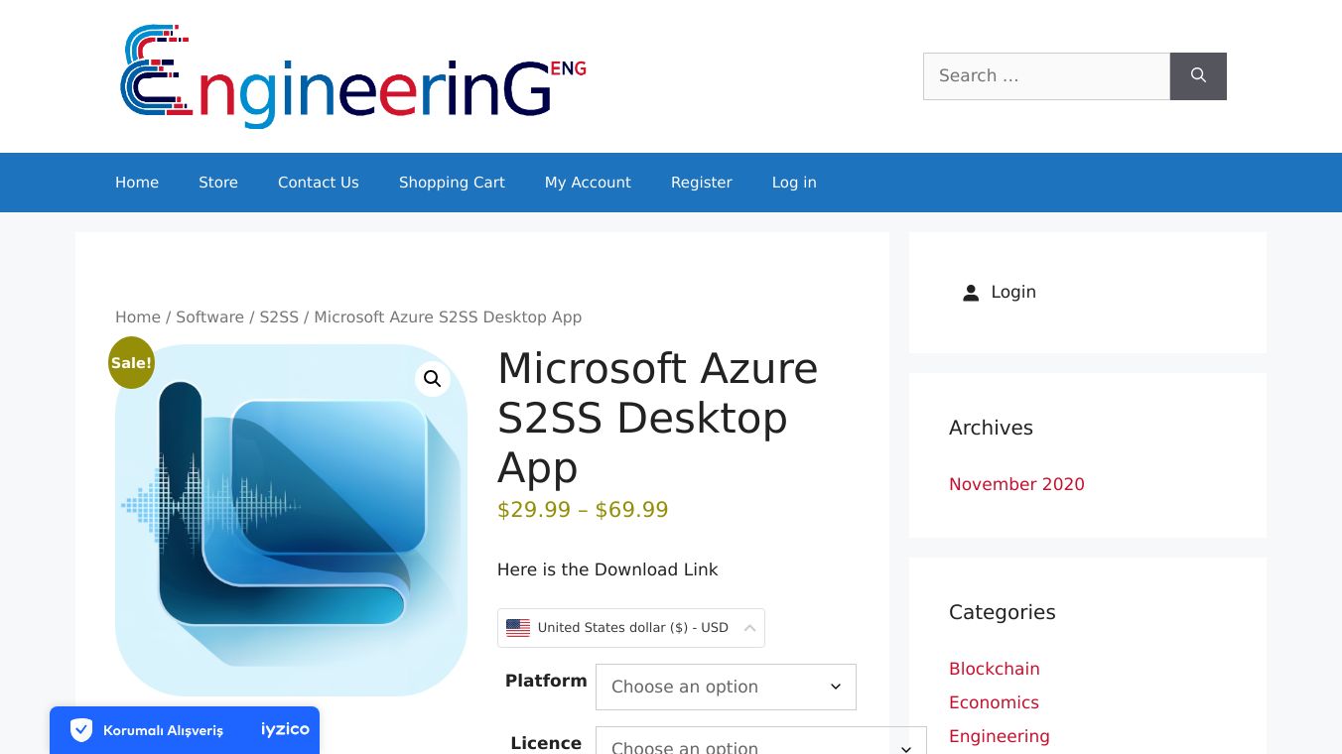Click the iyzico shield badge icon

81,730
